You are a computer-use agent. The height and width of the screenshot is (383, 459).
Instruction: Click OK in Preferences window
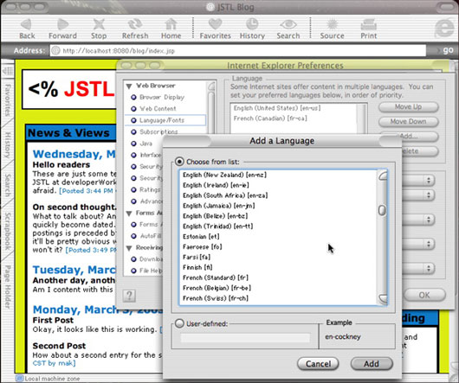(424, 295)
